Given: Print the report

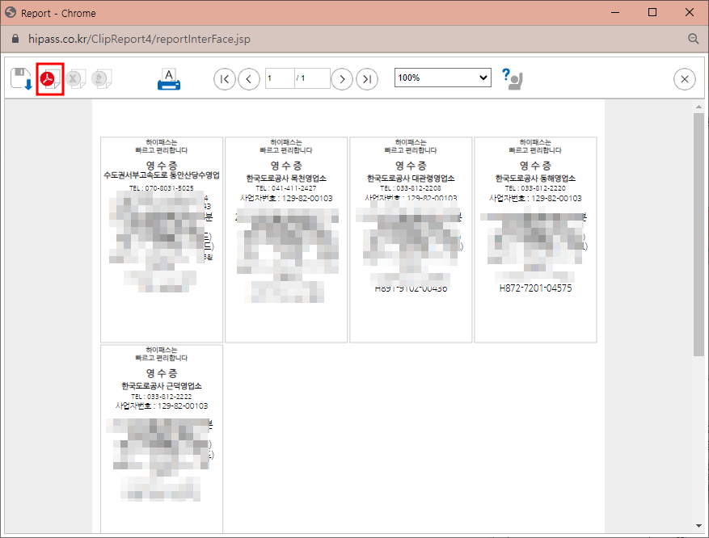Looking at the screenshot, I should click(169, 79).
